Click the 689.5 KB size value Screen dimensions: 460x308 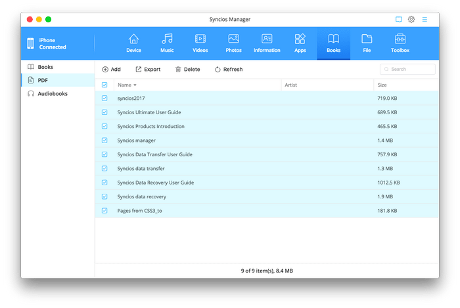coord(387,112)
